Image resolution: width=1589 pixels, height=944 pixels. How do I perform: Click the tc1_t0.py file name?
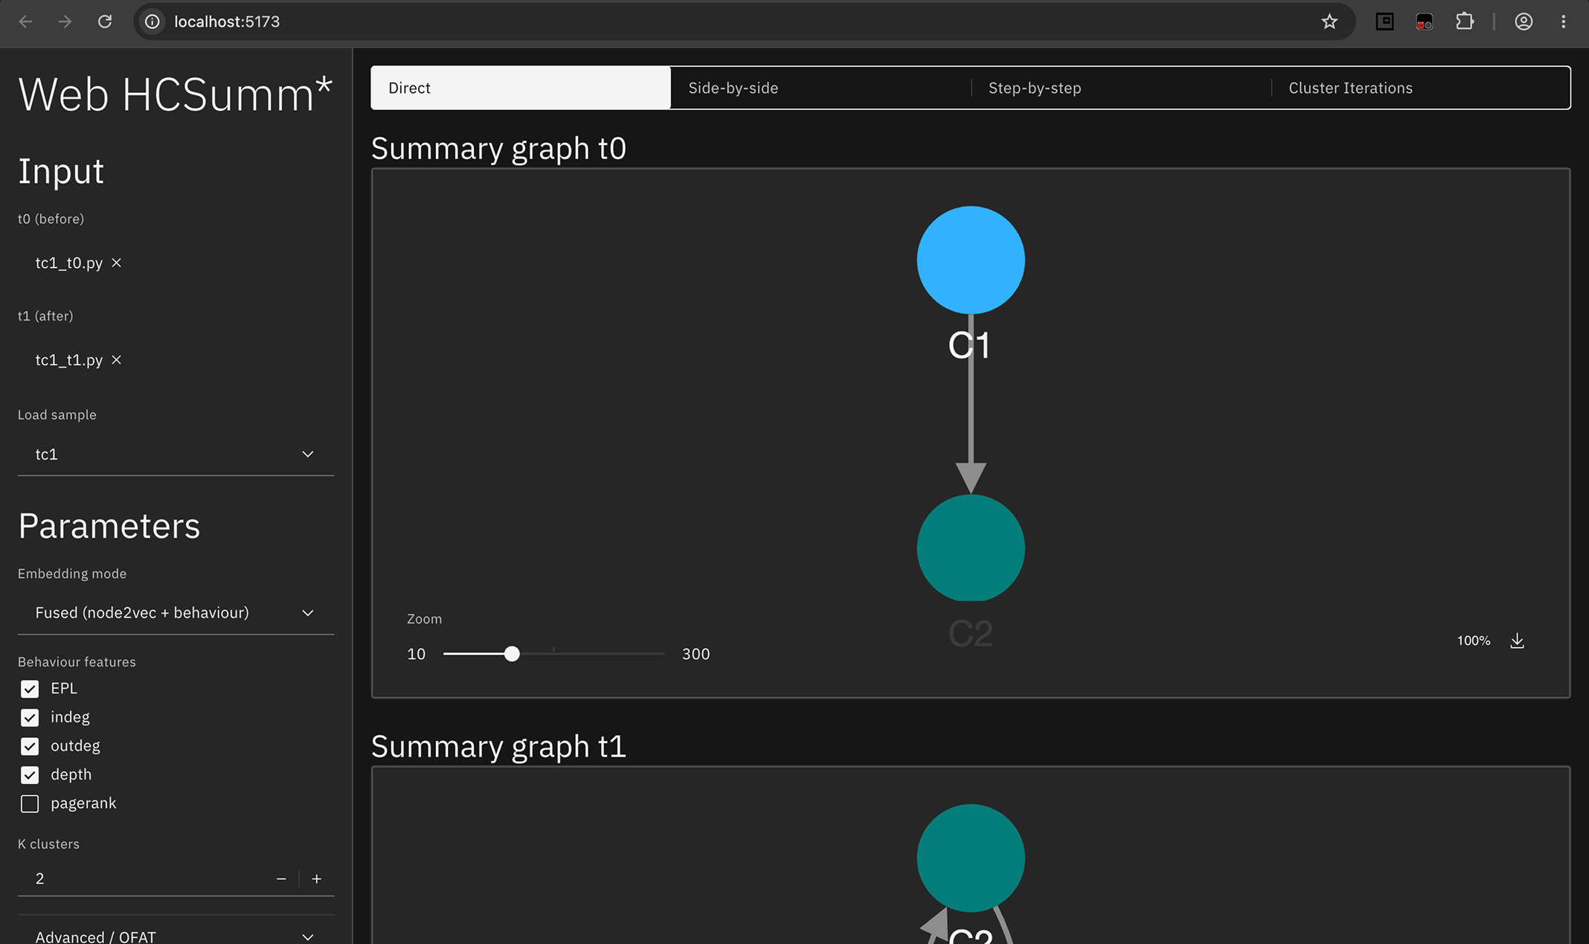tap(69, 263)
